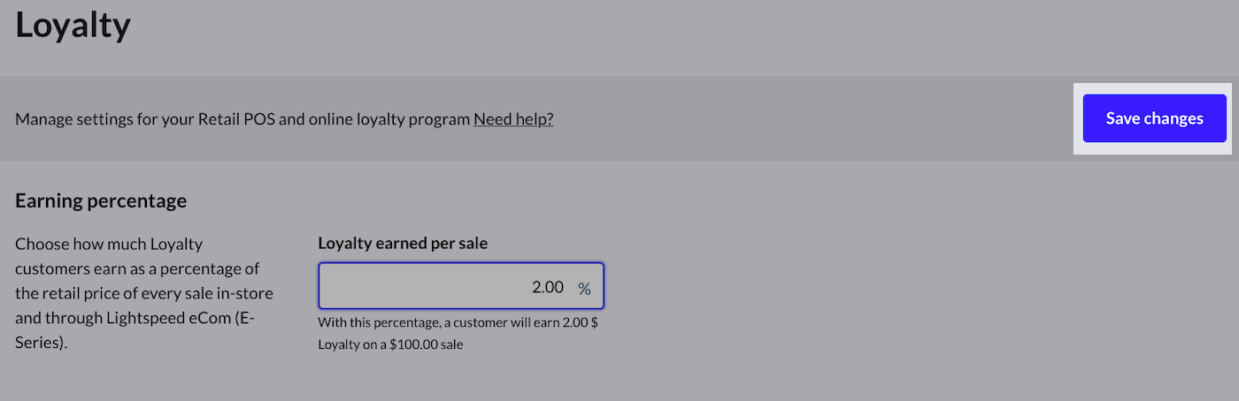The width and height of the screenshot is (1239, 401).
Task: Click the Earning percentage section heading
Action: click(x=101, y=200)
